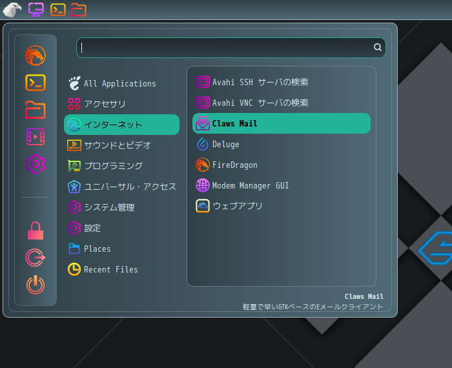The image size is (452, 368).
Task: Select the システム管理 category
Action: coord(121,207)
